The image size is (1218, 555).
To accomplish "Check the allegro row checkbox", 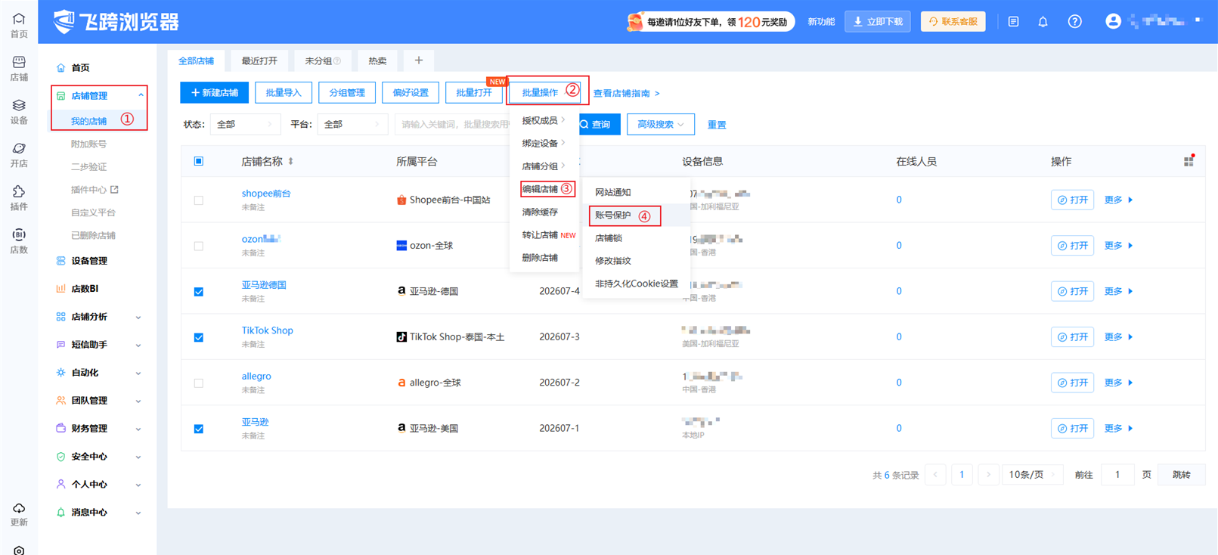I will point(199,383).
